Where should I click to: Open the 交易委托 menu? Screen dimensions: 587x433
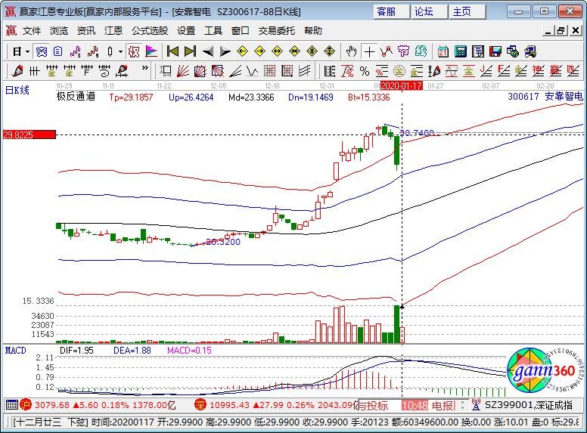(277, 31)
